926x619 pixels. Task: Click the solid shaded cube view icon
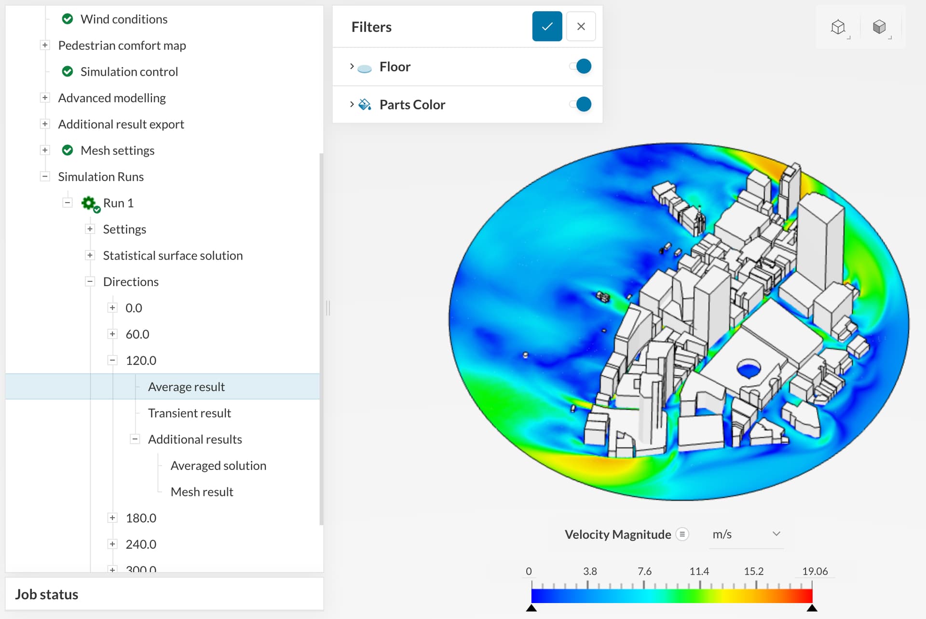[x=879, y=27]
